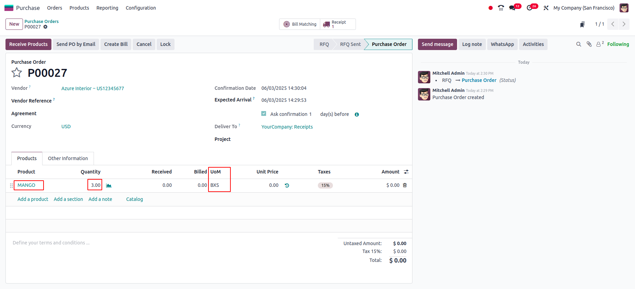Click the gear icon next to P00027
Image resolution: width=635 pixels, height=289 pixels.
(45, 27)
